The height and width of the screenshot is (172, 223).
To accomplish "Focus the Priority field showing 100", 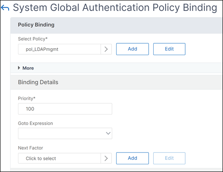I will pos(65,109).
